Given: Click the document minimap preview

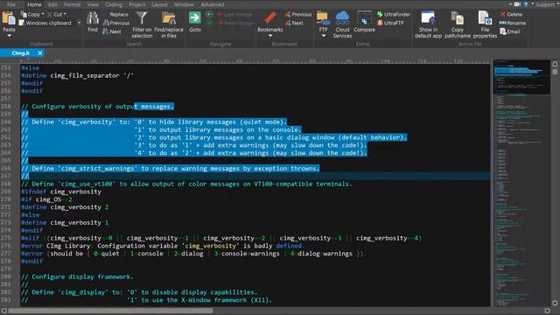Looking at the screenshot, I should (521, 183).
